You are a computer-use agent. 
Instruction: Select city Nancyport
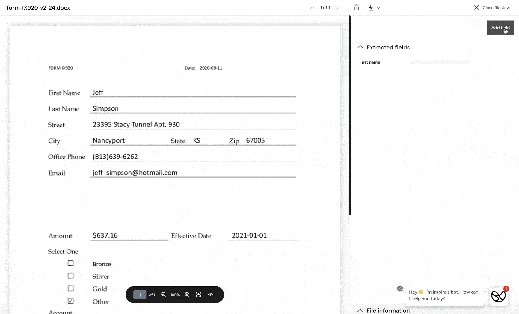point(108,141)
